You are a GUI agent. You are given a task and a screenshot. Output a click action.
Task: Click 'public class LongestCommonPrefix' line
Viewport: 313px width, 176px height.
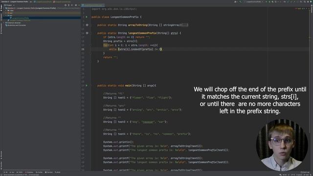(116, 17)
